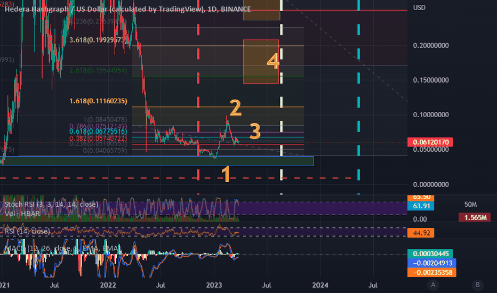
Task: Select the 0.382(0.05740722) Fibonacci label
Action: [98, 139]
